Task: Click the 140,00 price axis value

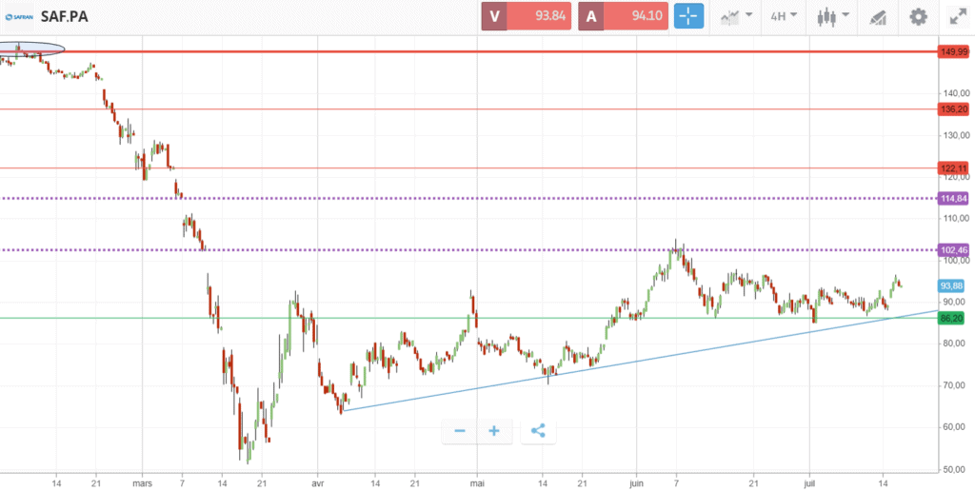Action: coord(954,93)
